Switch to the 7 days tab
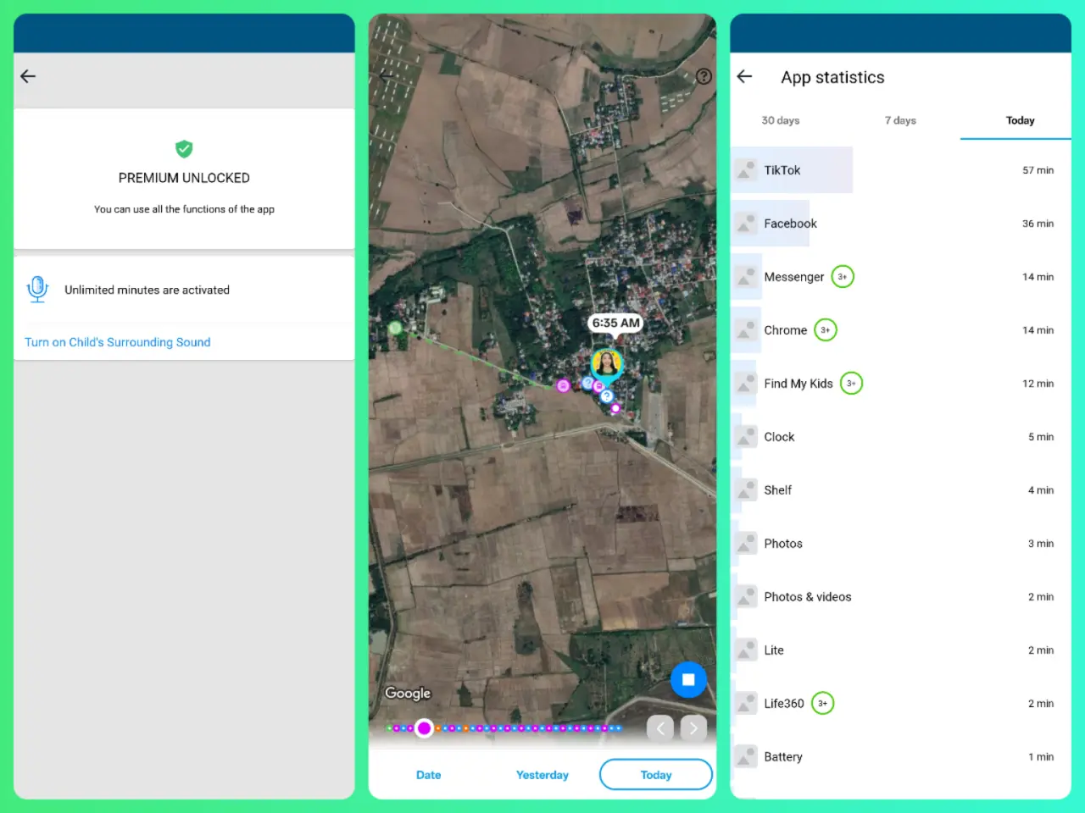The width and height of the screenshot is (1085, 813). point(900,120)
